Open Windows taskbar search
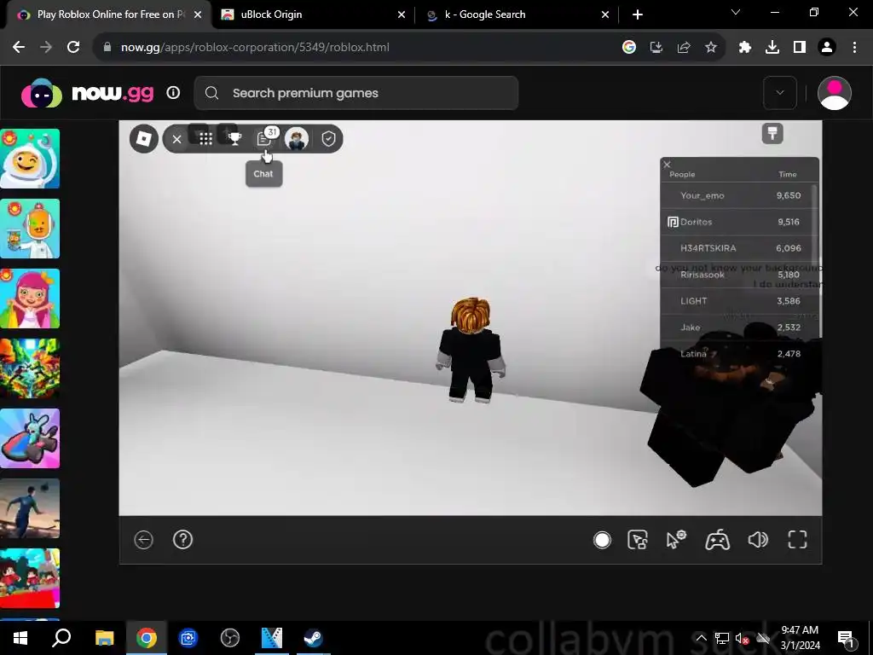Image resolution: width=873 pixels, height=655 pixels. click(x=61, y=638)
